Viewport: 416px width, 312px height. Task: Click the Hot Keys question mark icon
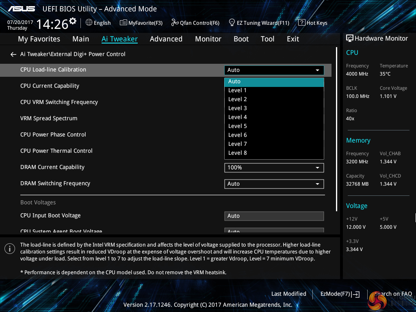302,22
